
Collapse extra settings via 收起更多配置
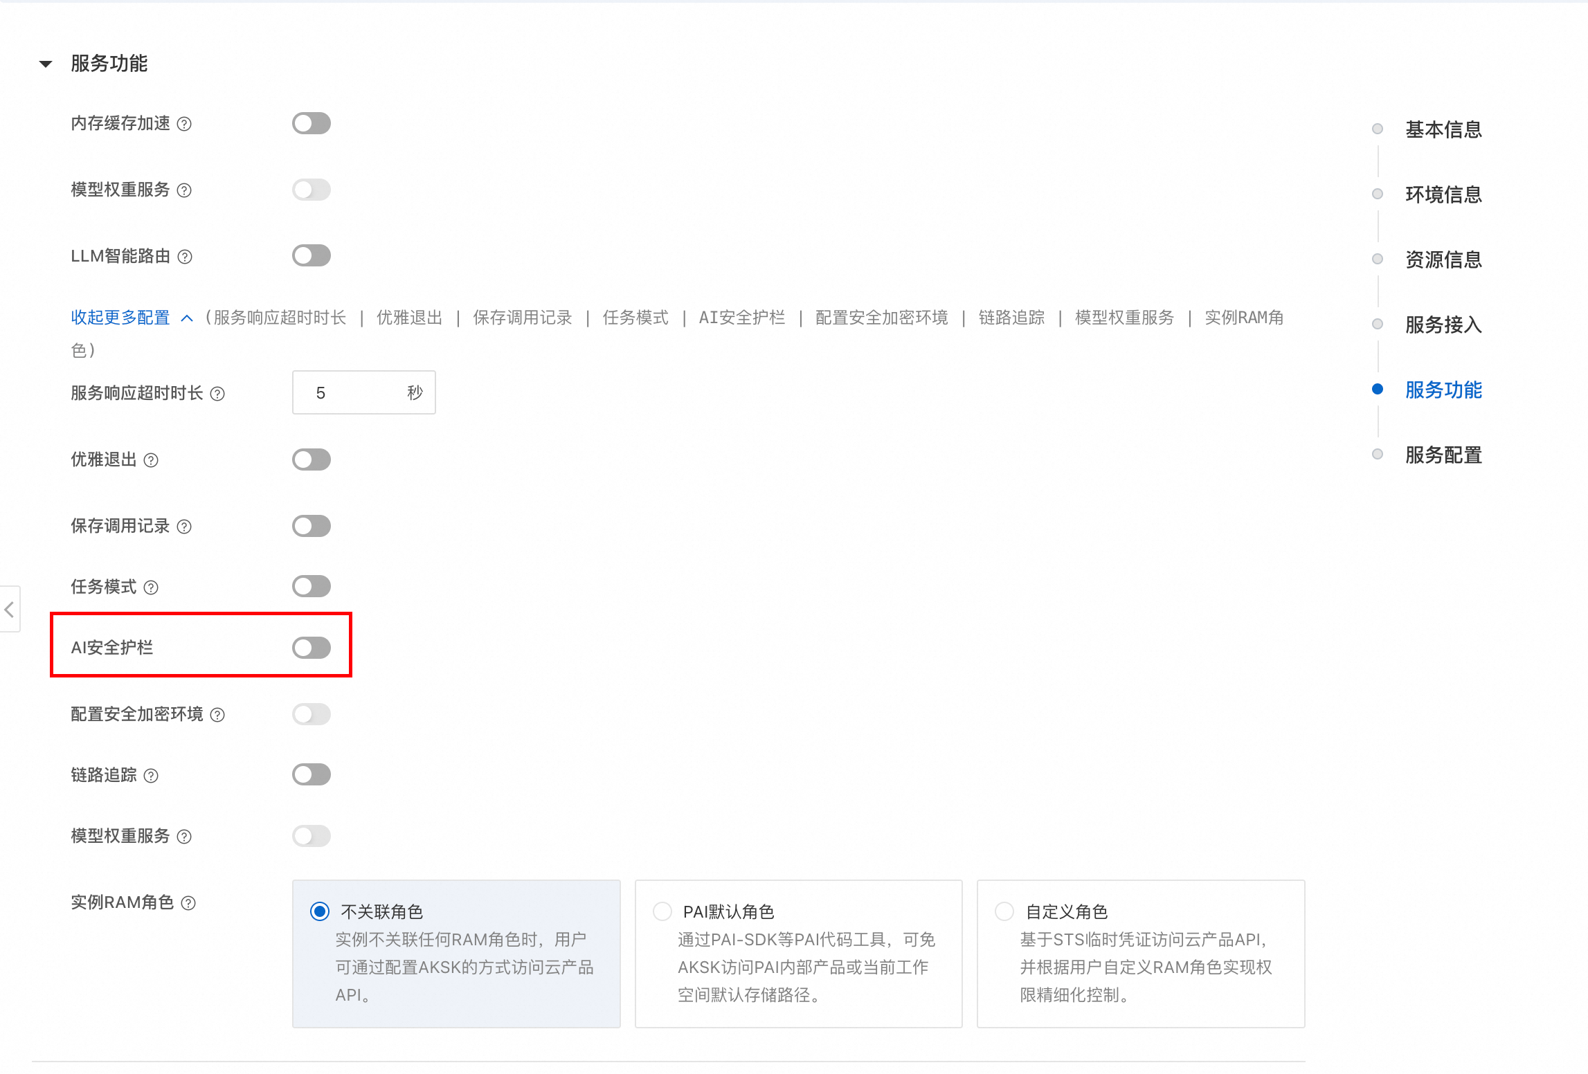click(120, 318)
